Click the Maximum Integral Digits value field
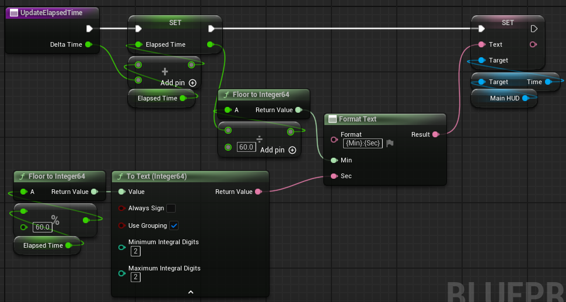 click(x=135, y=277)
